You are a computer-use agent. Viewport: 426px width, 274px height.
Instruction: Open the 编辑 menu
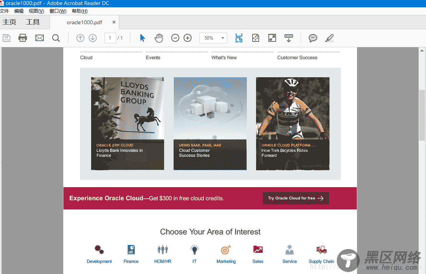coord(19,11)
